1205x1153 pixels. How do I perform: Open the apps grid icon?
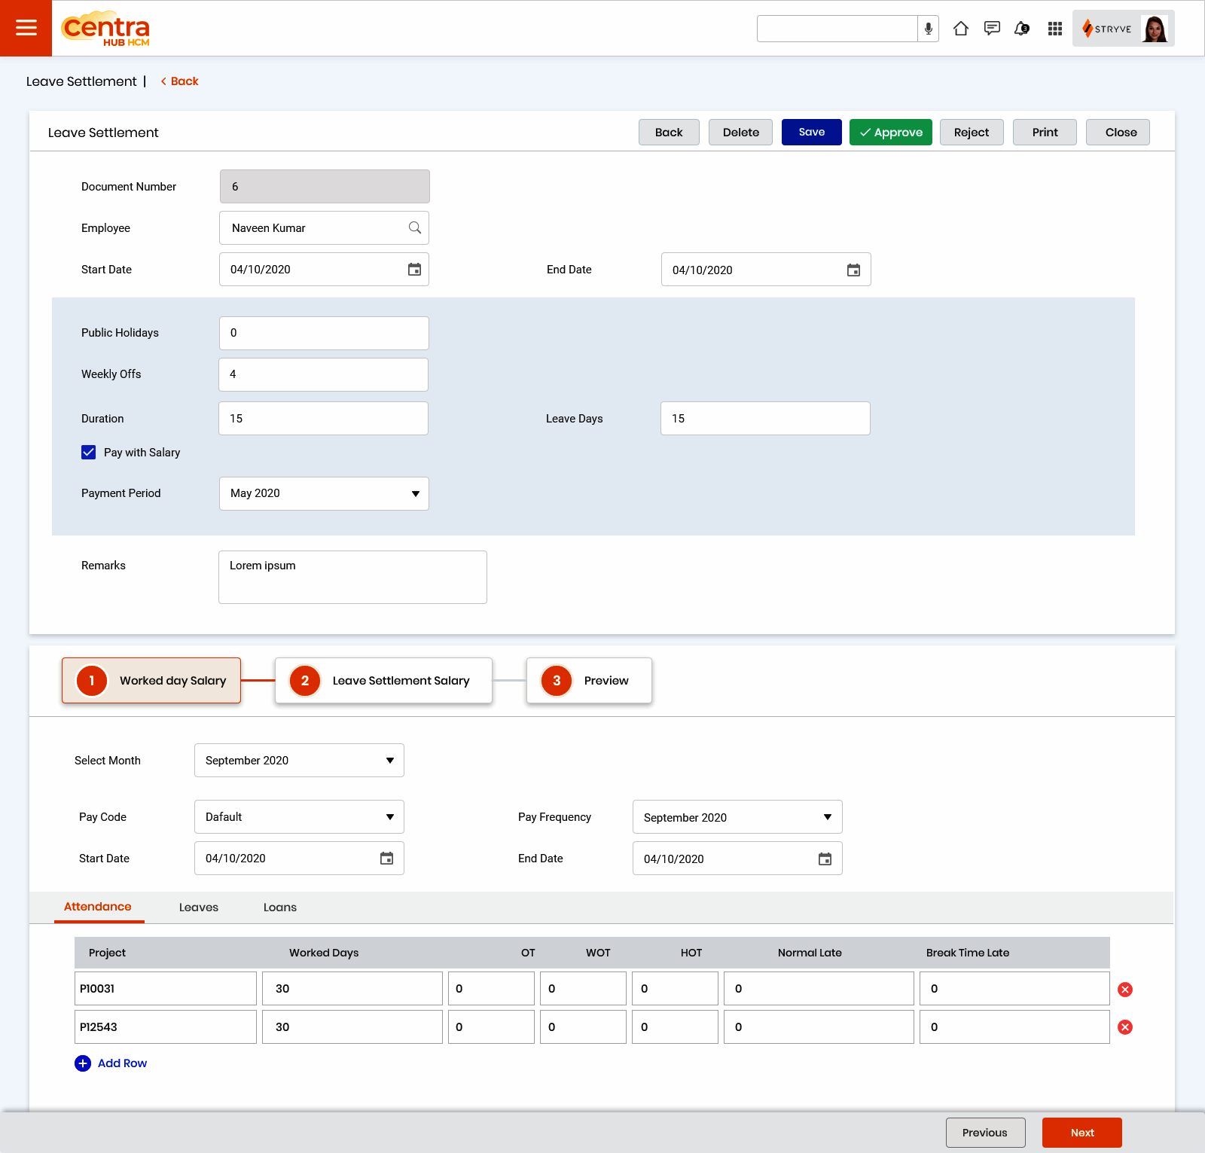[1054, 29]
